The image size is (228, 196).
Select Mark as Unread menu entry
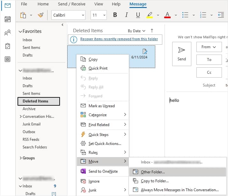[103, 106]
